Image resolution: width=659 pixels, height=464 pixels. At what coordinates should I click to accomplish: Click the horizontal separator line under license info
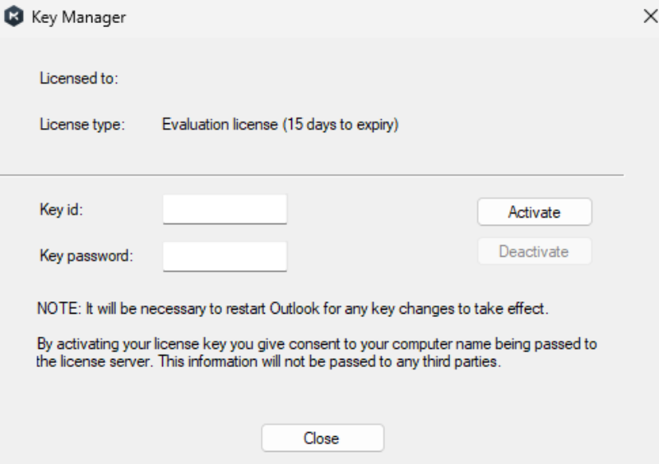click(313, 175)
